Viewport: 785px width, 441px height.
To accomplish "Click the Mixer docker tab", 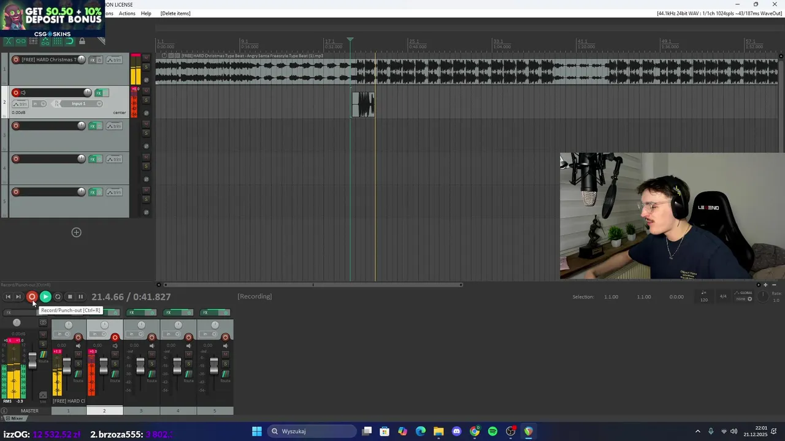I will [x=17, y=418].
